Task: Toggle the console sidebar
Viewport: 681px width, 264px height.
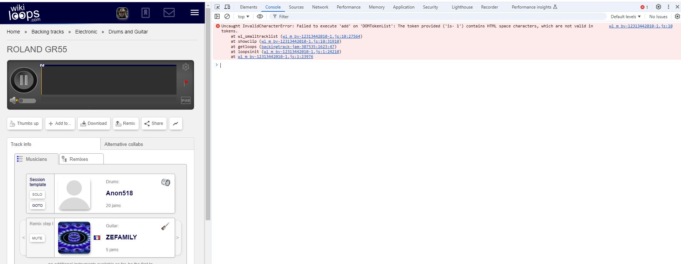Action: 217,16
